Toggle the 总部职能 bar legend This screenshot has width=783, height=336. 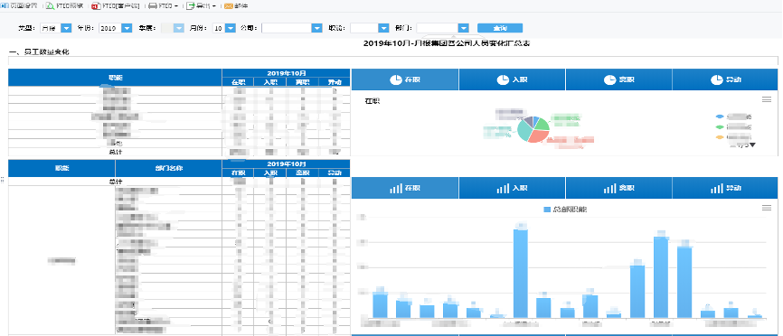point(564,210)
